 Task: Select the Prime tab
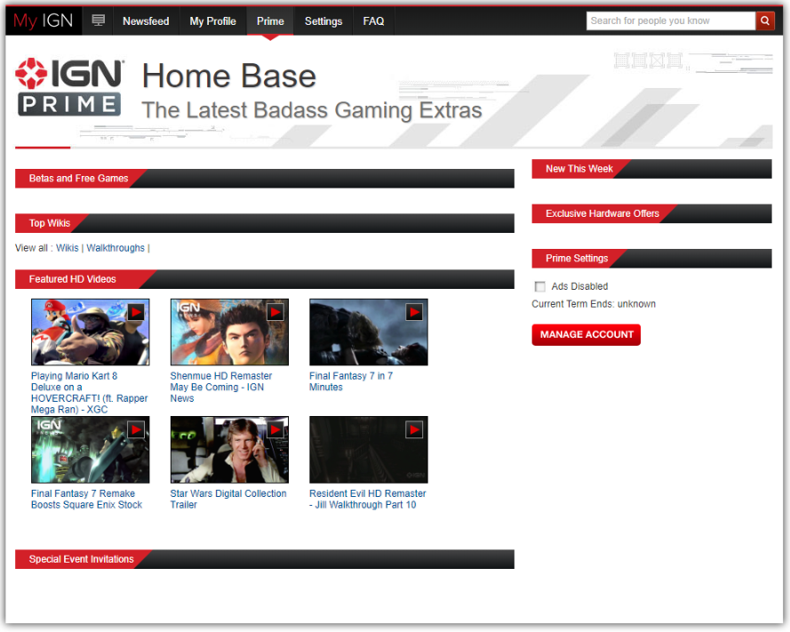tap(270, 21)
